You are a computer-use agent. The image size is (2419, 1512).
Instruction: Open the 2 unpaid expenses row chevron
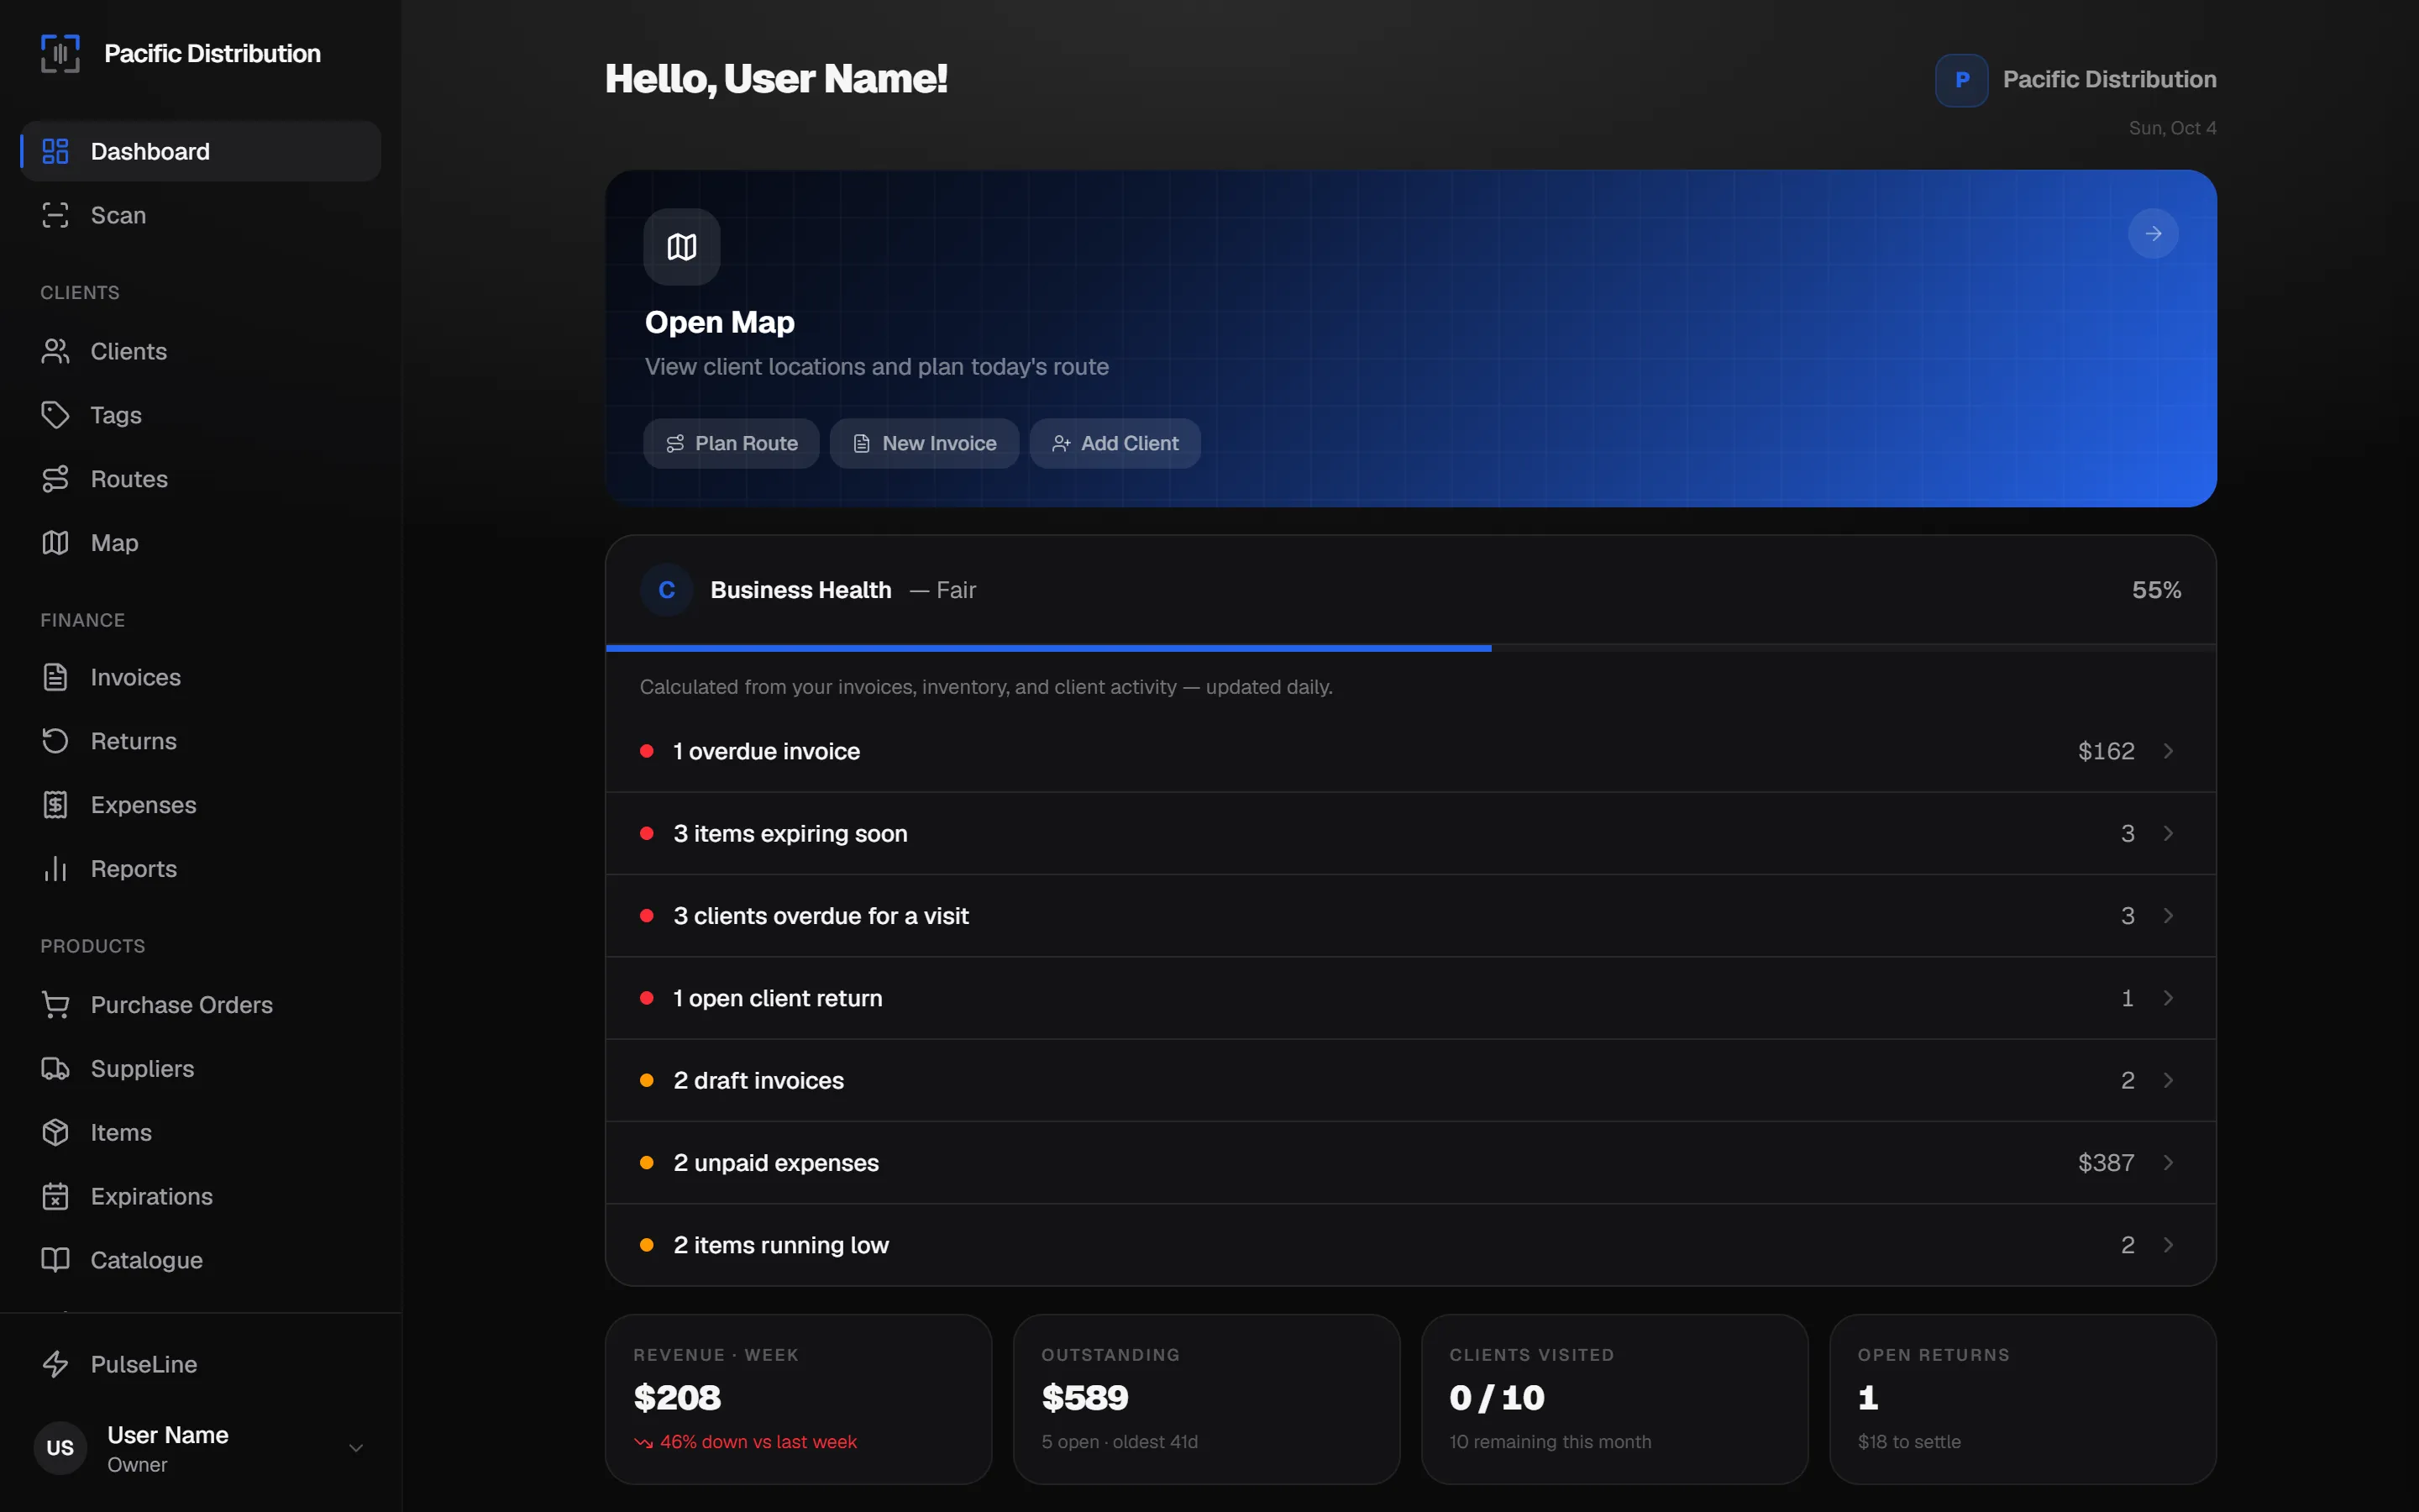[2168, 1163]
